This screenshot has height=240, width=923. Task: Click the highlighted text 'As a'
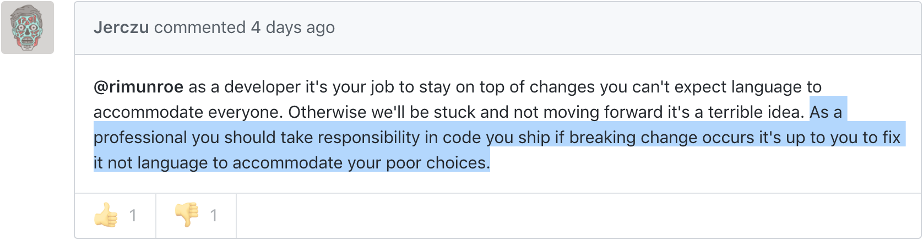[x=826, y=112]
